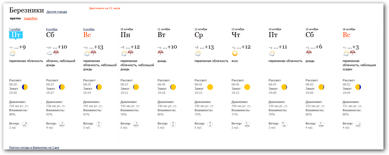The width and height of the screenshot is (389, 155).
Task: Open the '7 октября' date link
Action: click(15, 29)
